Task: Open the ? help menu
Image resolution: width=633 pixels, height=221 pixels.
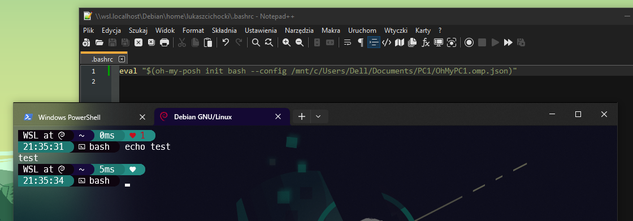Action: click(x=440, y=31)
